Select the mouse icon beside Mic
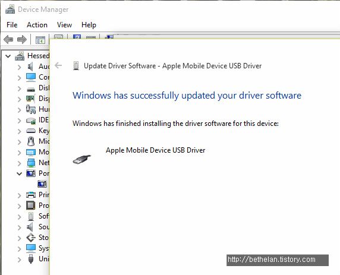This screenshot has height=275, width=340. pyautogui.click(x=31, y=141)
